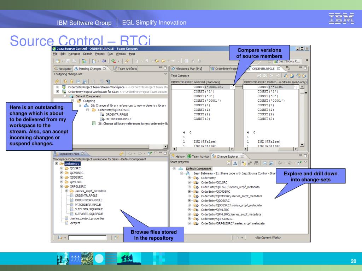
Task: Expand the QDDSSRC folder in Repository Files
Action: (x=62, y=177)
